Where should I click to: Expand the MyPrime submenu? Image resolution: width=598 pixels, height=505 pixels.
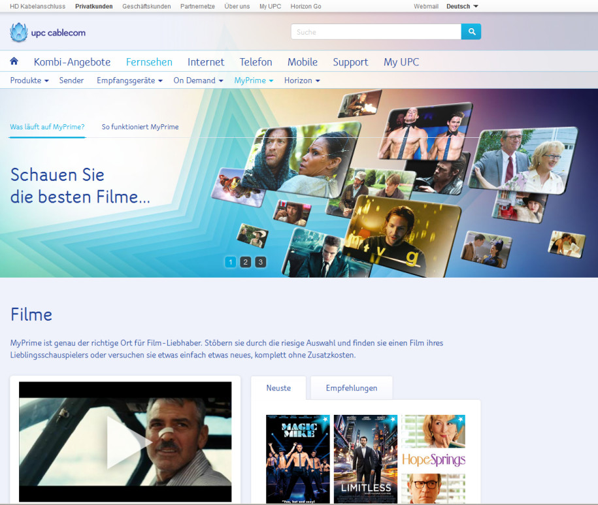pos(254,80)
